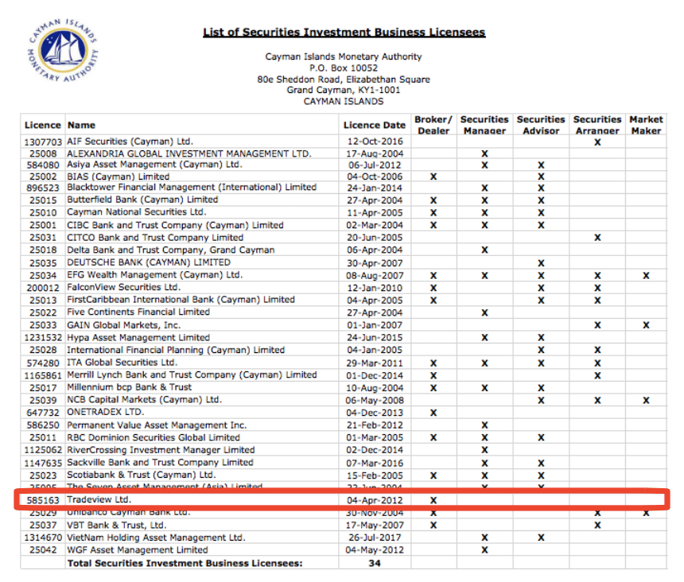This screenshot has width=684, height=582.
Task: Click the Market Maker column header
Action: click(x=646, y=125)
